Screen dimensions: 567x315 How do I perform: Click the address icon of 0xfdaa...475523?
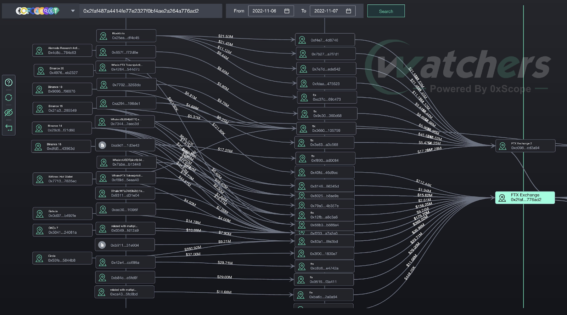click(304, 84)
